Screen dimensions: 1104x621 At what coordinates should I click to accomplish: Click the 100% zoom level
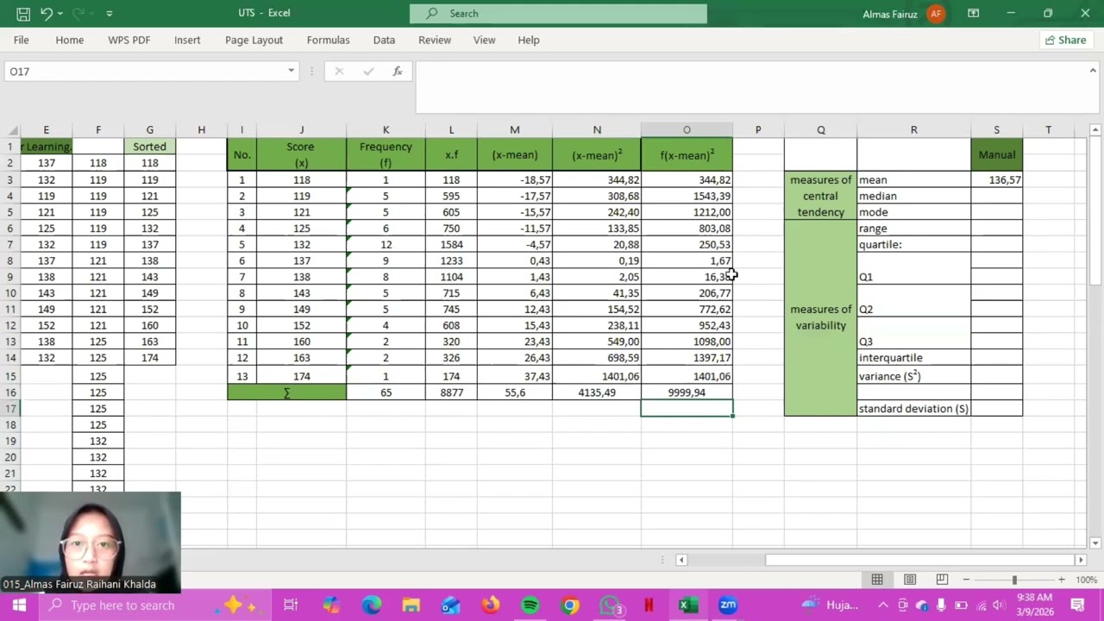click(x=1086, y=580)
